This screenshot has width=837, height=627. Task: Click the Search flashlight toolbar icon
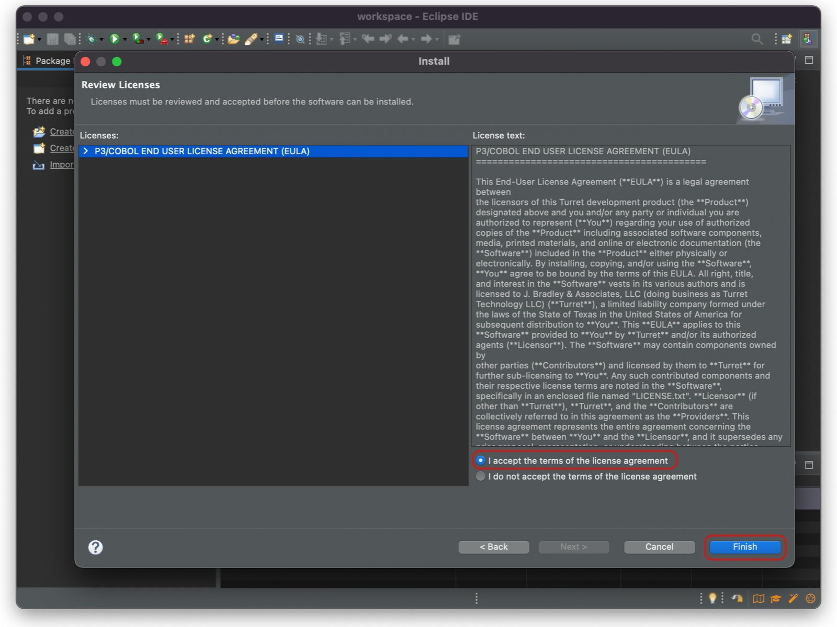tap(252, 39)
